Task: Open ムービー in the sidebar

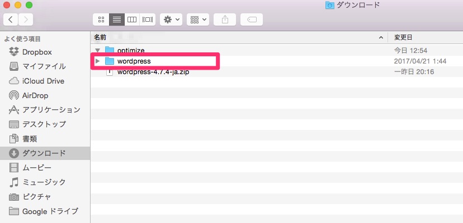Action: pos(45,168)
